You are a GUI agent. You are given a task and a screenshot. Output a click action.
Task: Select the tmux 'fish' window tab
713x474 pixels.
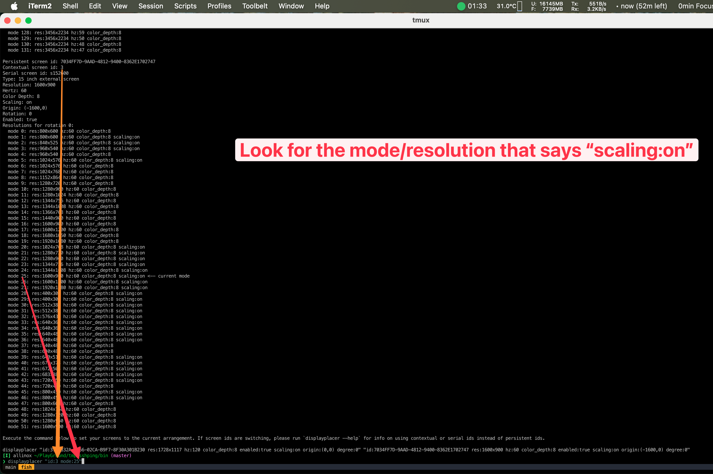(26, 467)
